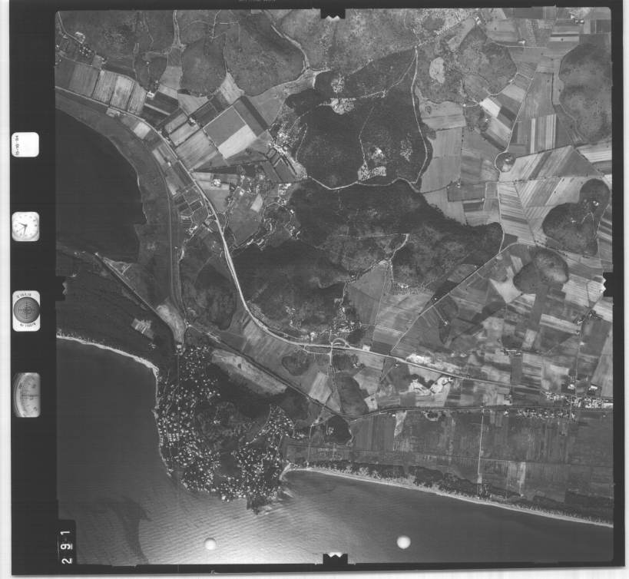Click the larger white dot in the sea

coord(403,542)
